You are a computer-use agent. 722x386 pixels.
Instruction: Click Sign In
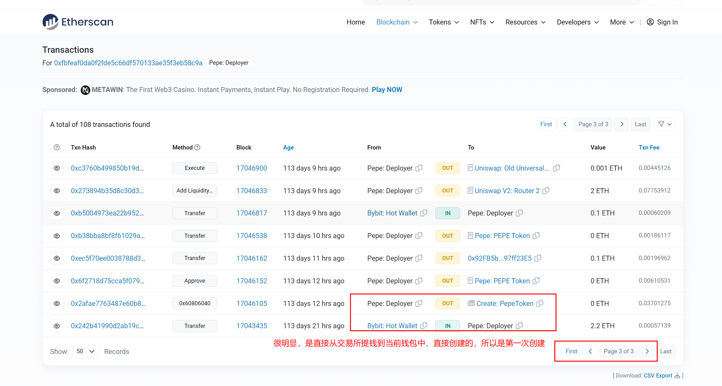click(662, 22)
